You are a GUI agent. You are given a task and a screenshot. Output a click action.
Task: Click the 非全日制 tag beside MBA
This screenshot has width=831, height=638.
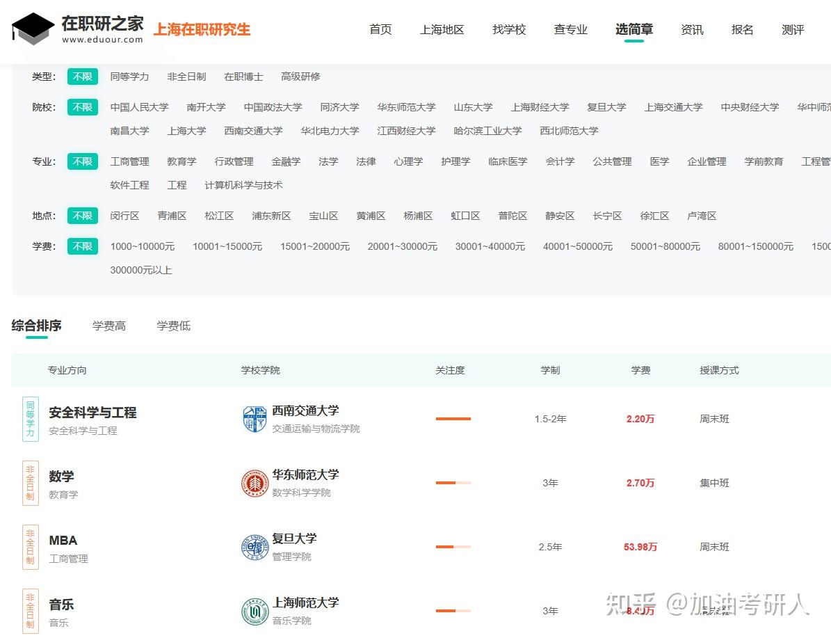[30, 547]
